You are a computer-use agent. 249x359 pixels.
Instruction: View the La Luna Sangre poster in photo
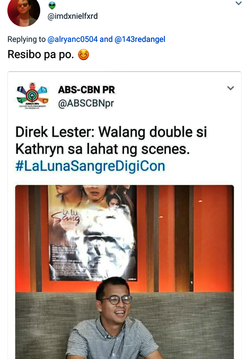[x=92, y=232]
